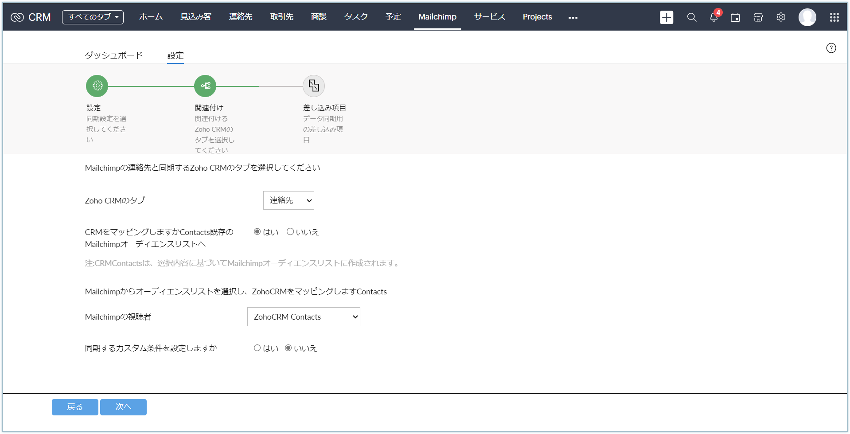Click the CRM product name text

pyautogui.click(x=39, y=17)
